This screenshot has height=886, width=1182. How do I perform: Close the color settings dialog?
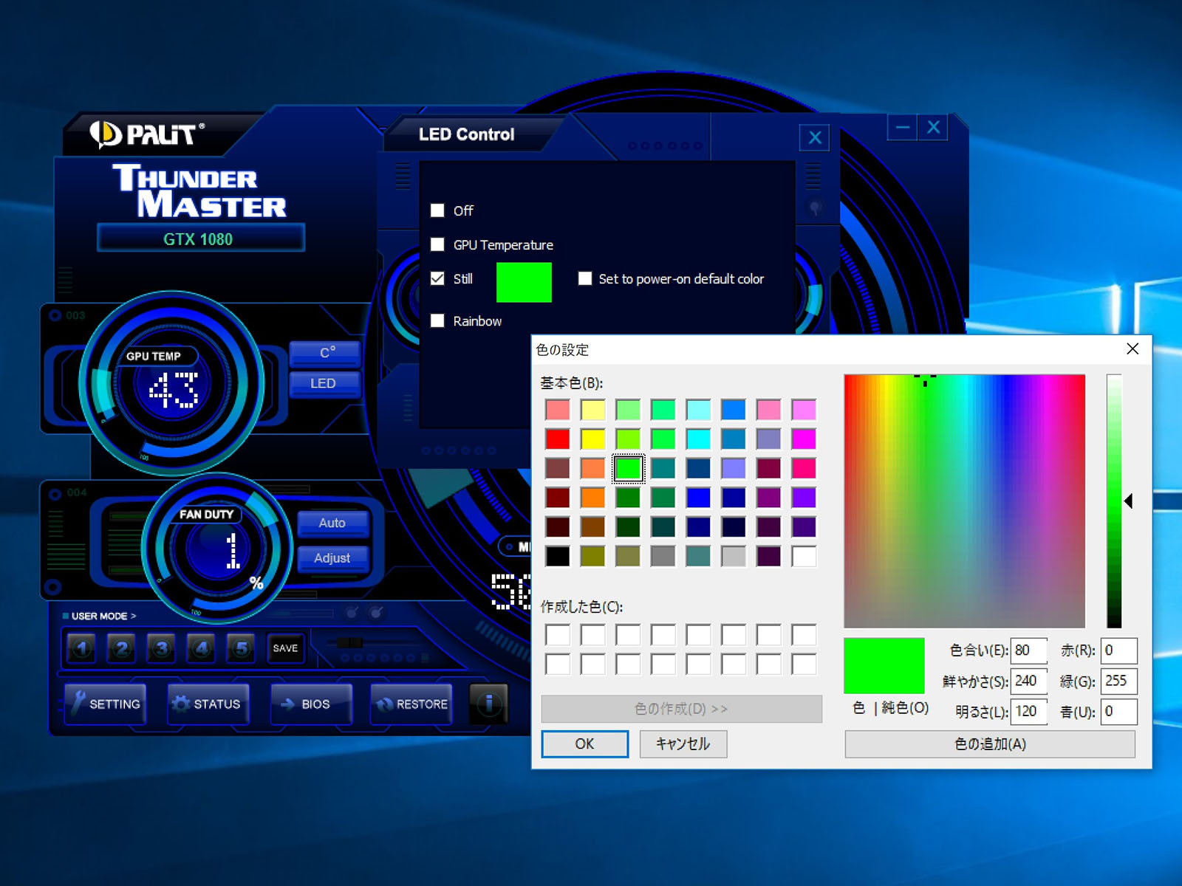point(1133,348)
